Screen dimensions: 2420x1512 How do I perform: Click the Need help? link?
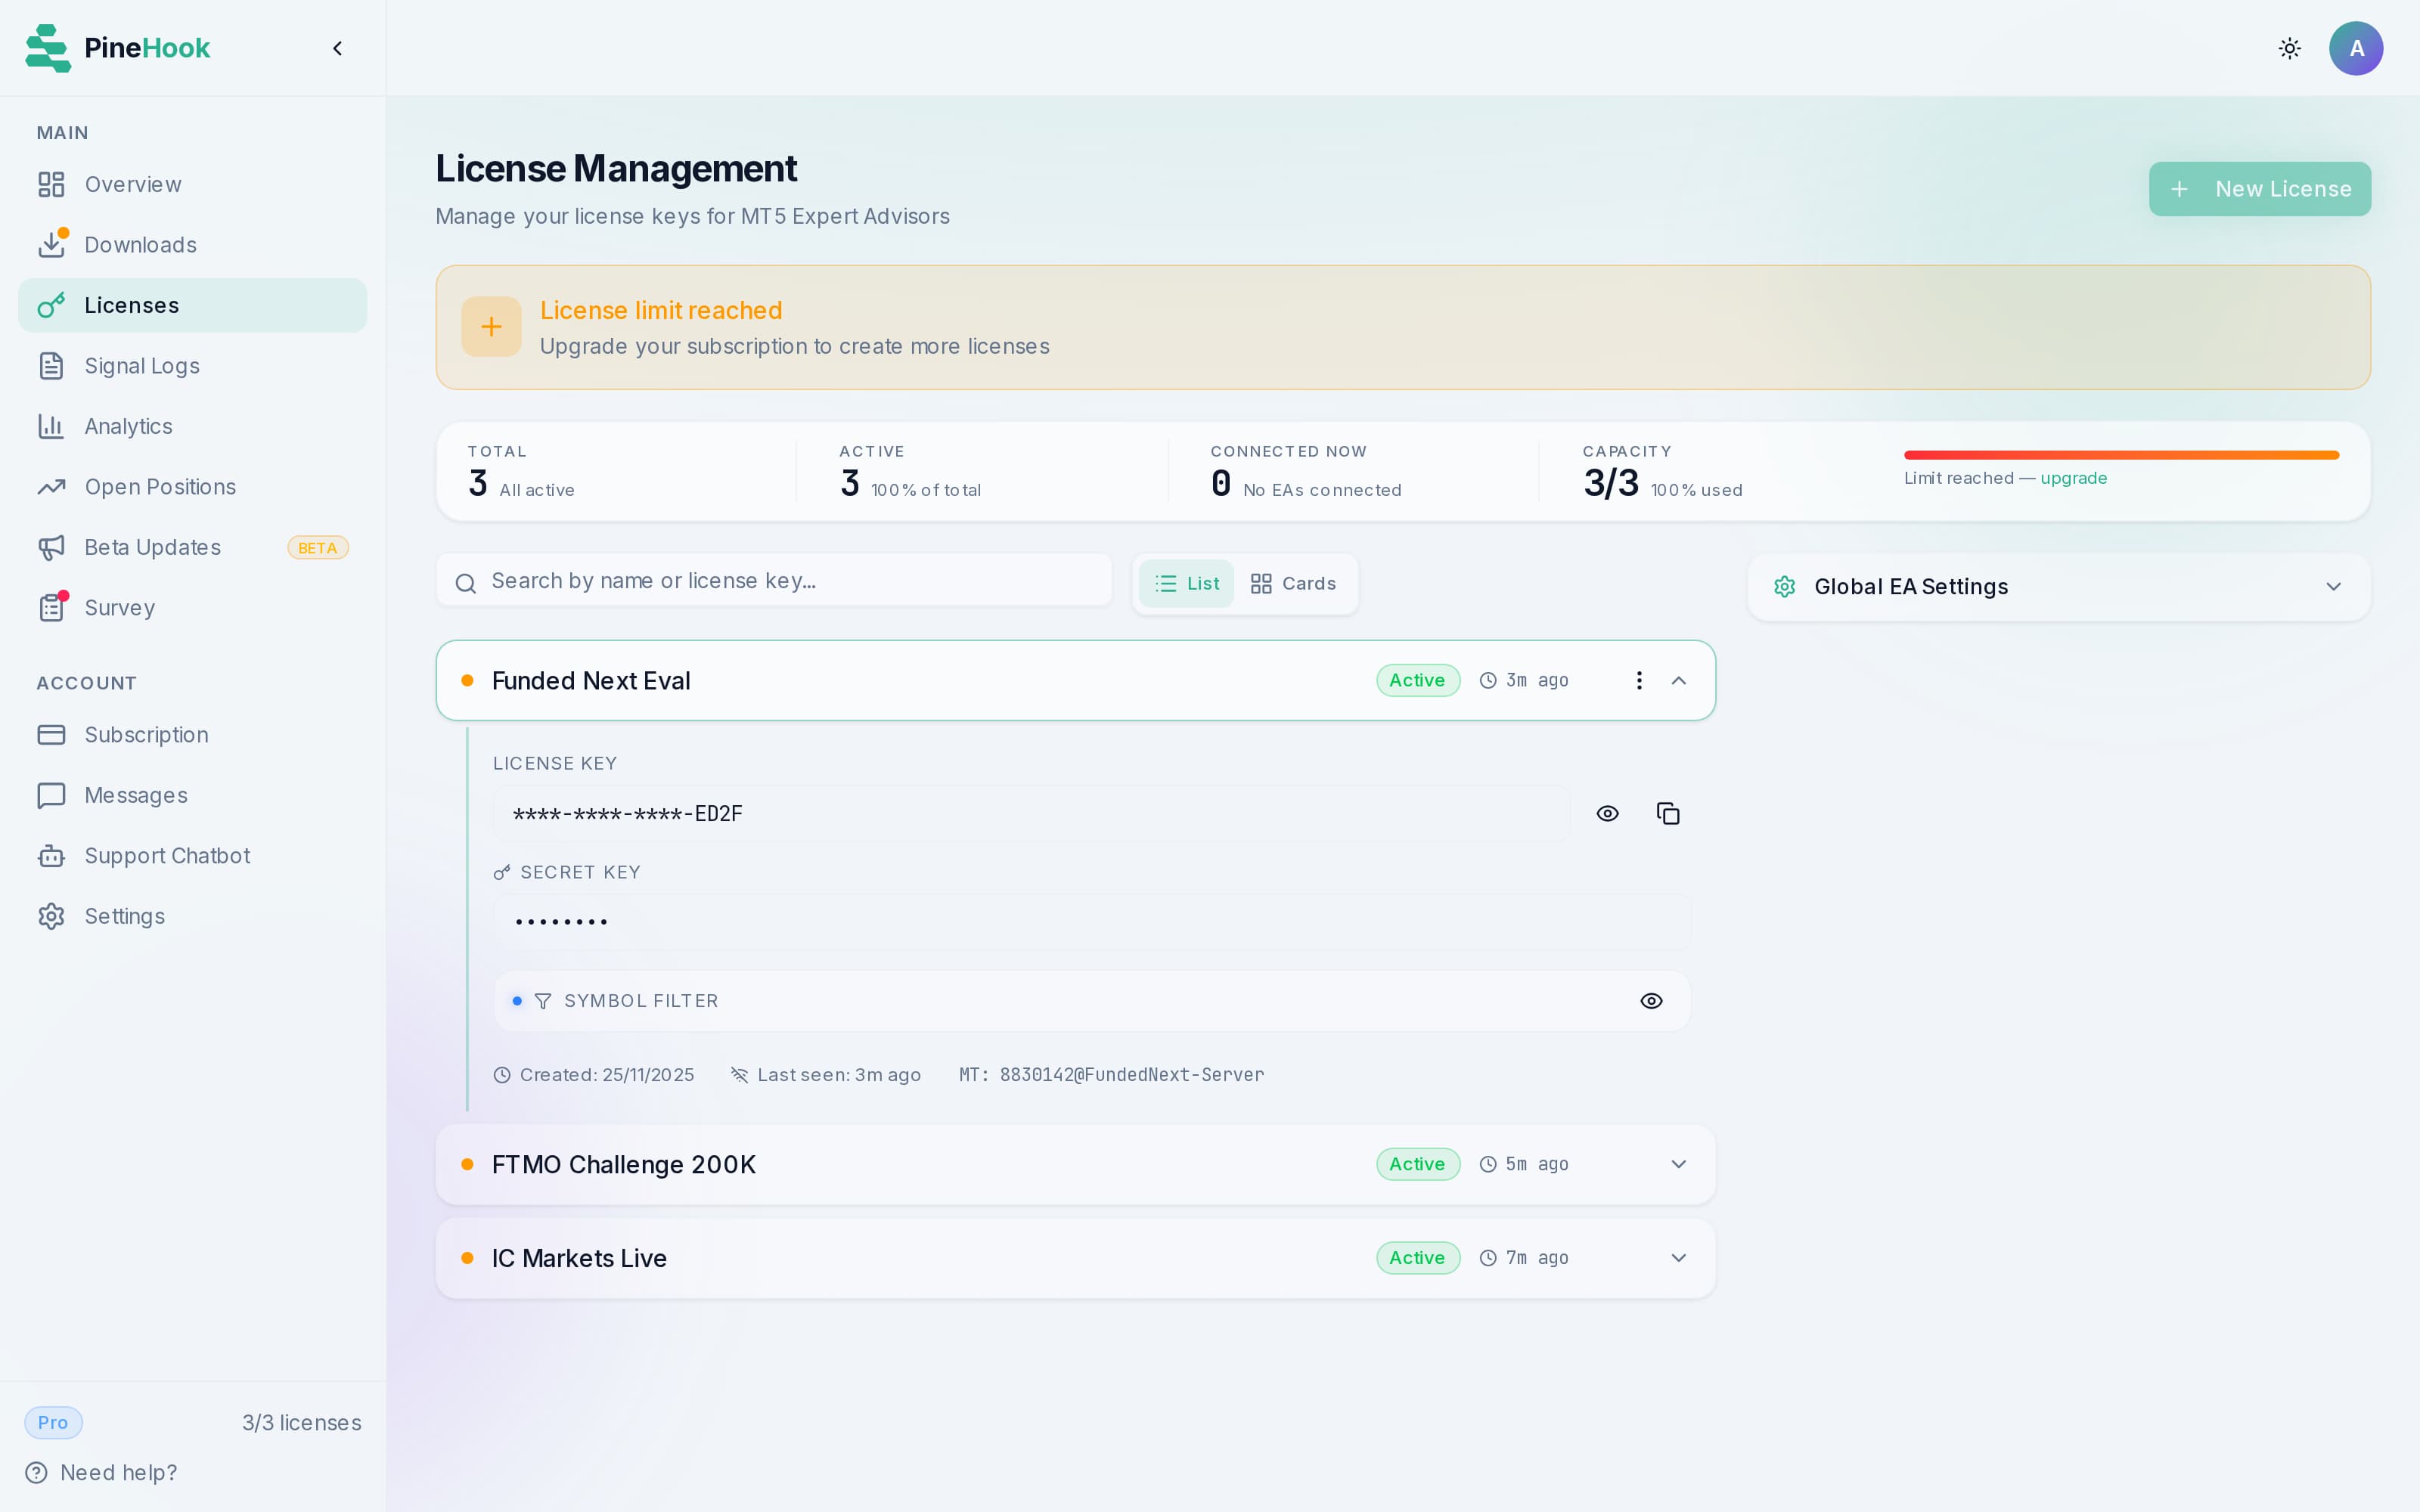102,1472
